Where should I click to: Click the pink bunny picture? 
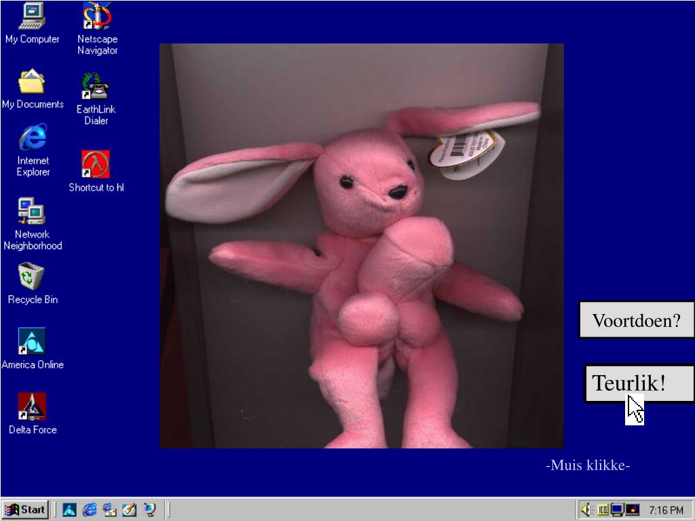pyautogui.click(x=361, y=246)
